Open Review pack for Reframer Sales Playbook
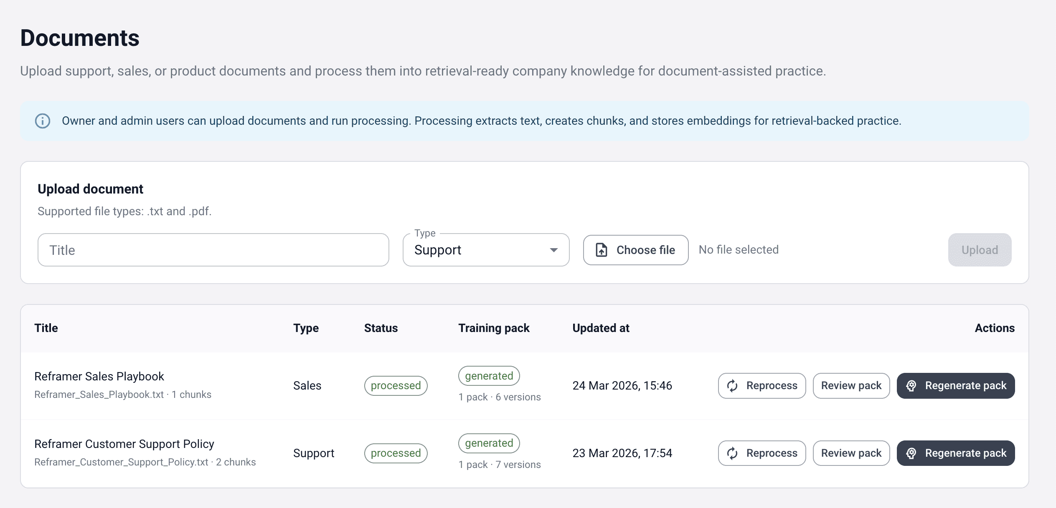This screenshot has width=1056, height=508. point(851,386)
